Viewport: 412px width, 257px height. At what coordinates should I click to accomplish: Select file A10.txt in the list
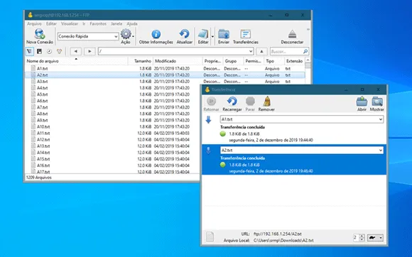[x=112, y=126]
